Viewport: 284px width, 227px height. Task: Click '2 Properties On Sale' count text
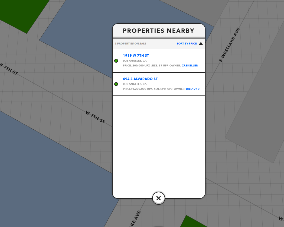(130, 44)
